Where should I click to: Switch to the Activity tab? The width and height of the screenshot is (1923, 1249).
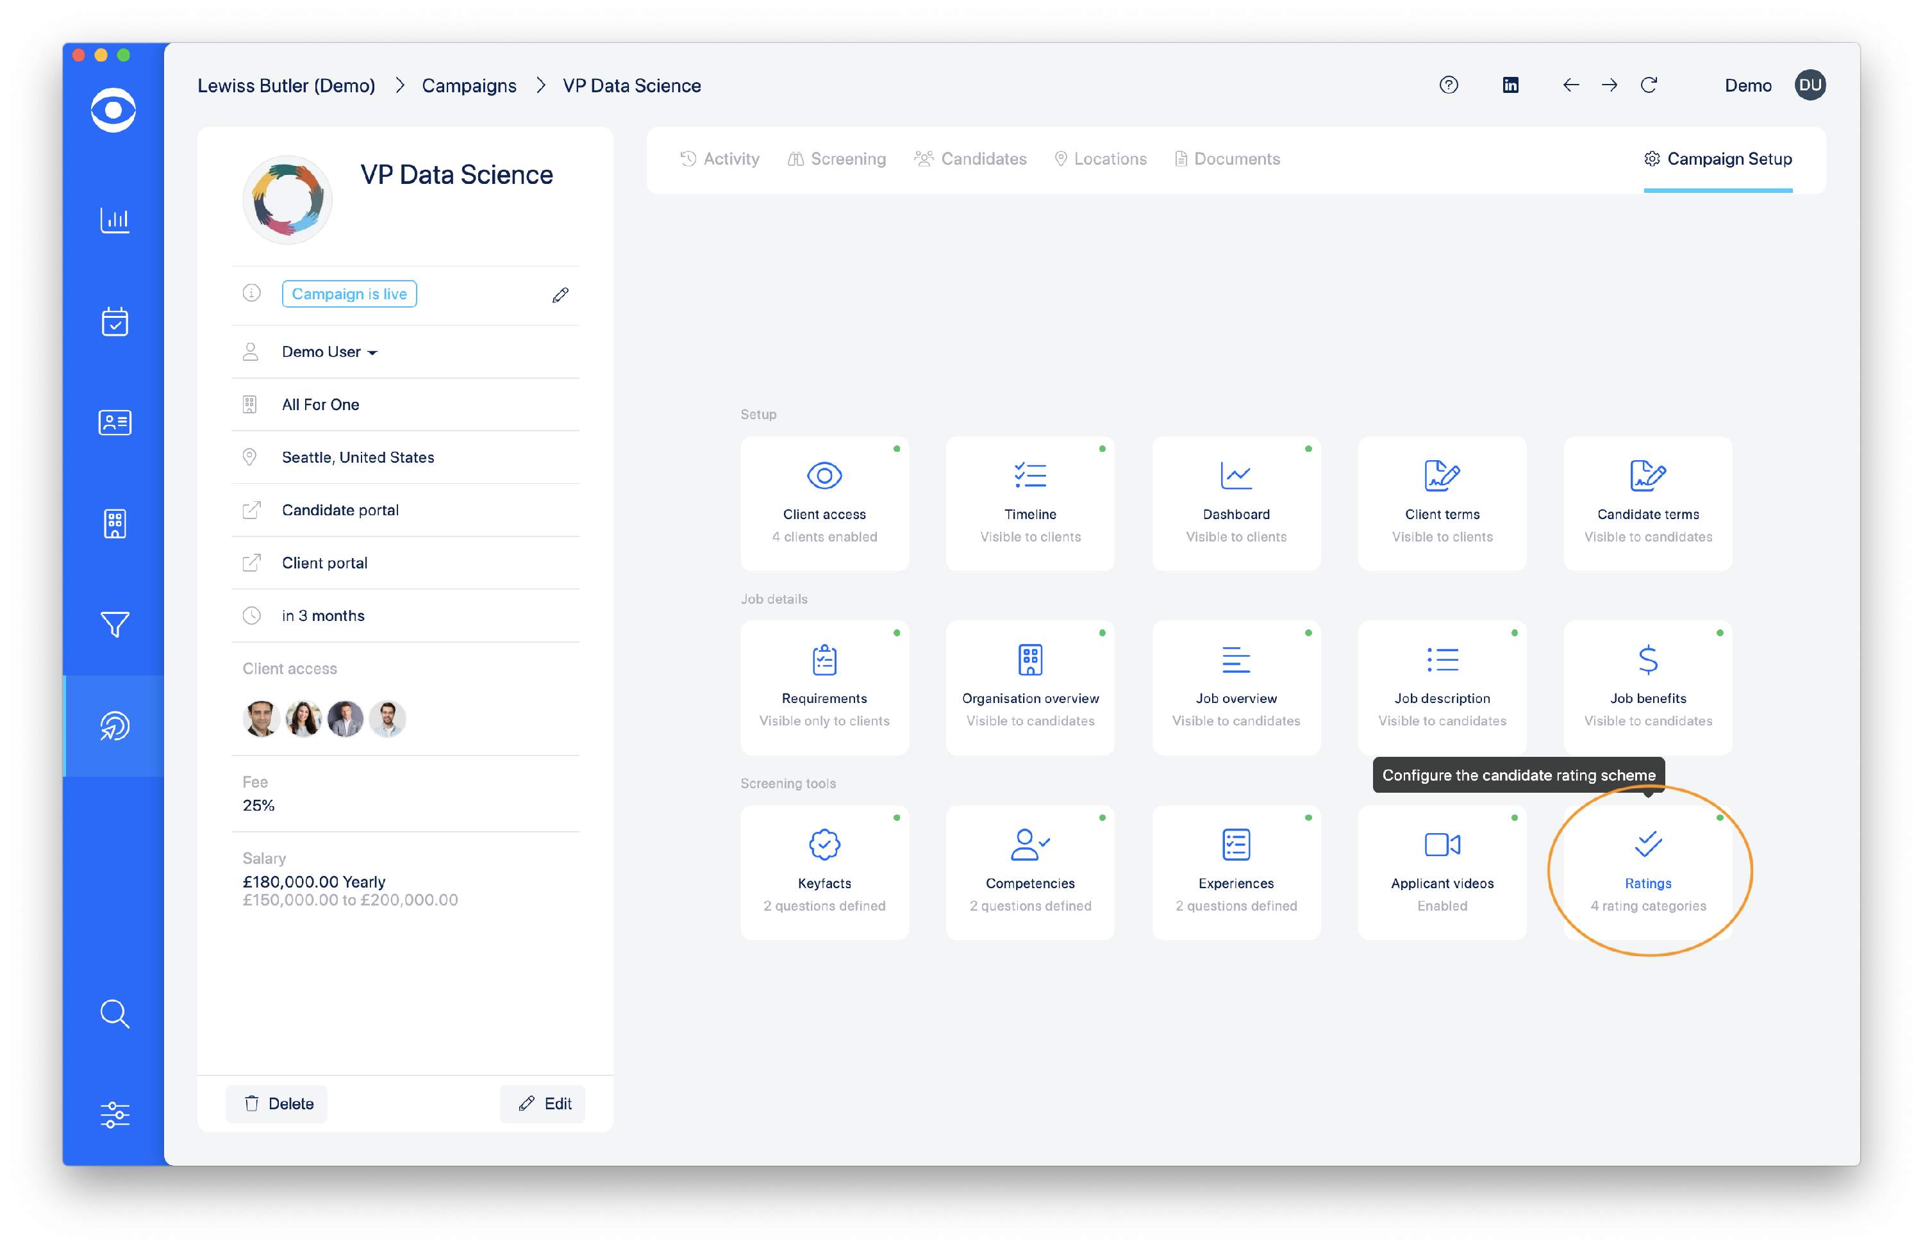coord(719,158)
